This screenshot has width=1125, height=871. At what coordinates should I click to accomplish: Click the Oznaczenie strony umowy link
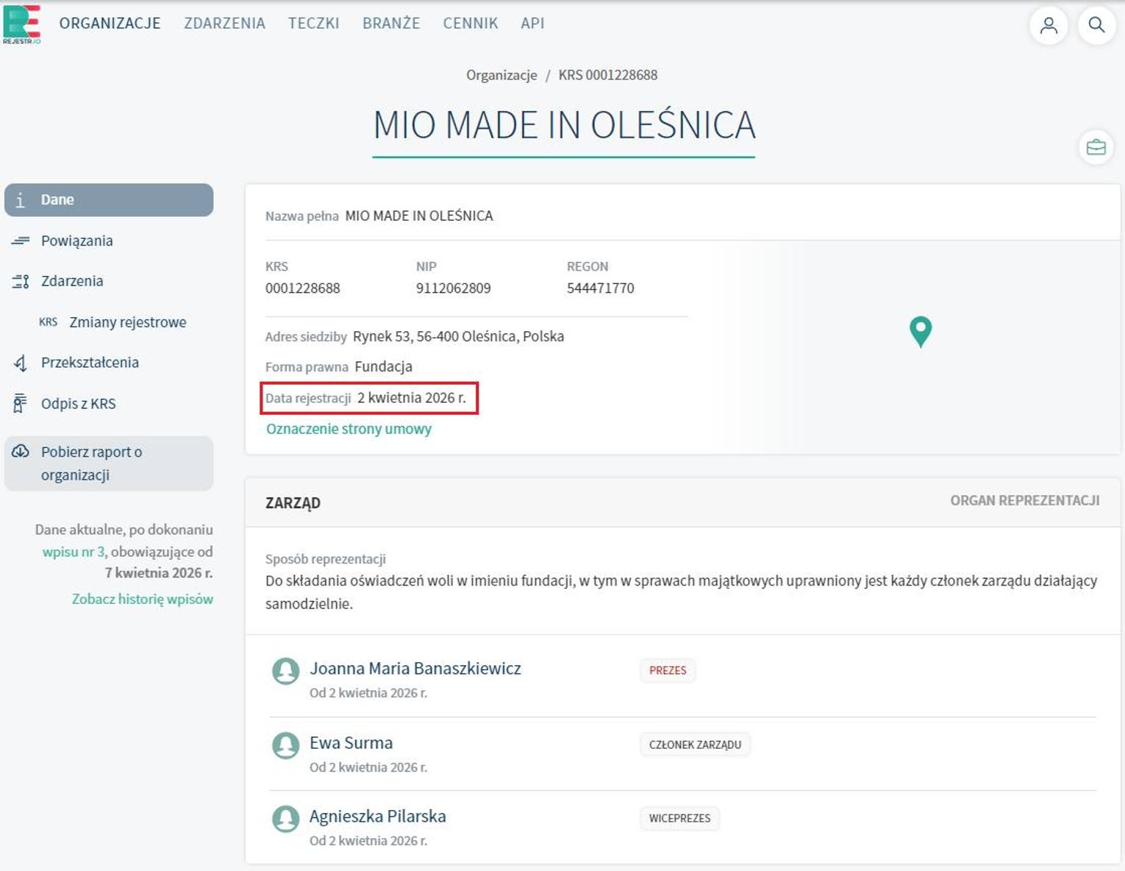(349, 429)
